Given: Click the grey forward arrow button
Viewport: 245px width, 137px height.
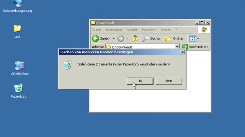Looking at the screenshot, I should [121, 38].
